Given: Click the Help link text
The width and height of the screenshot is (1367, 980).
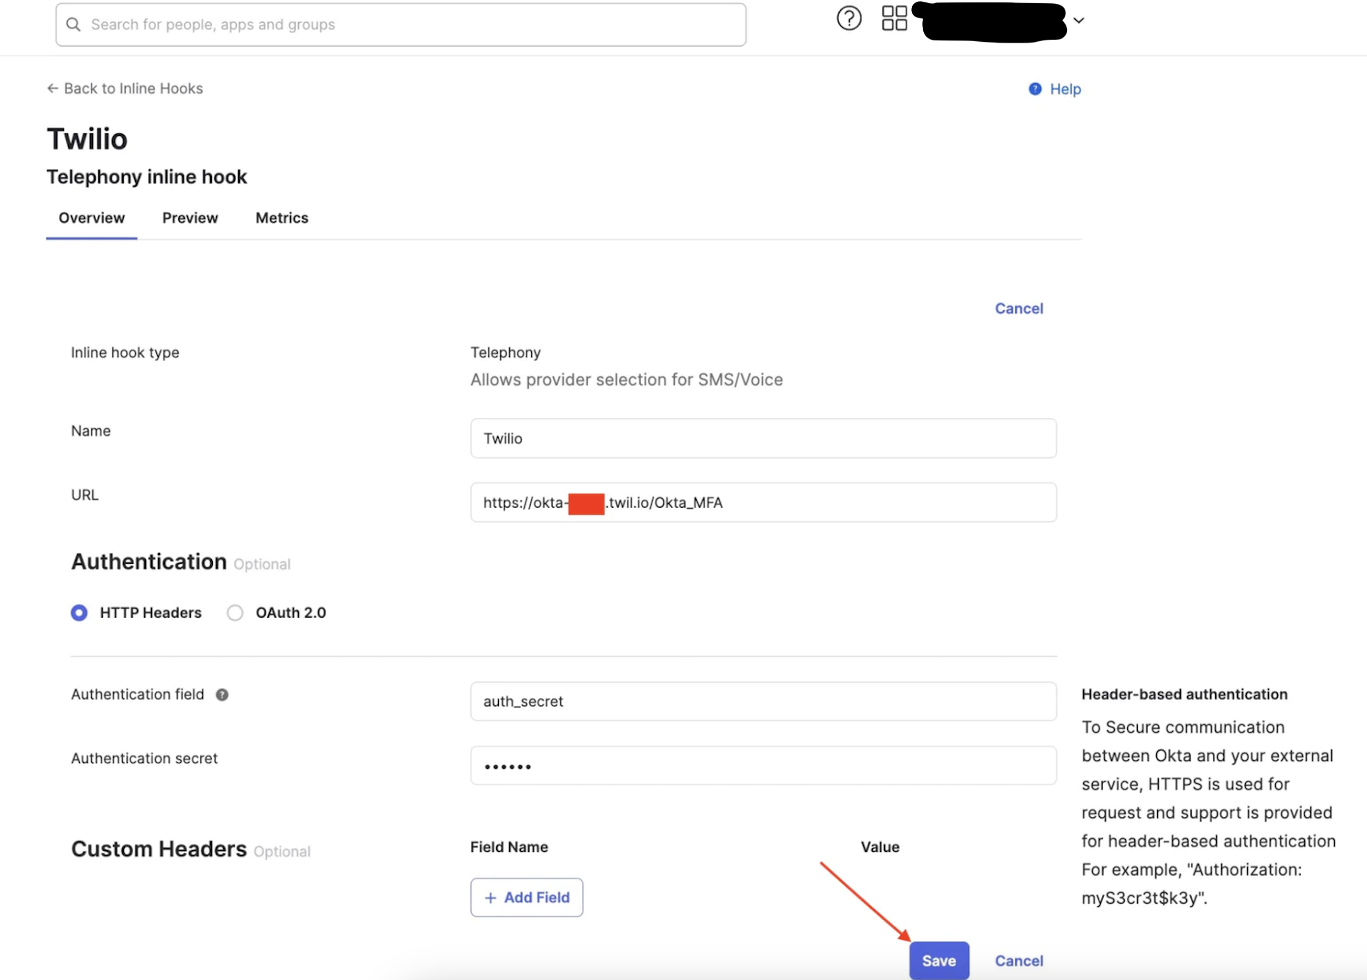Looking at the screenshot, I should point(1065,89).
